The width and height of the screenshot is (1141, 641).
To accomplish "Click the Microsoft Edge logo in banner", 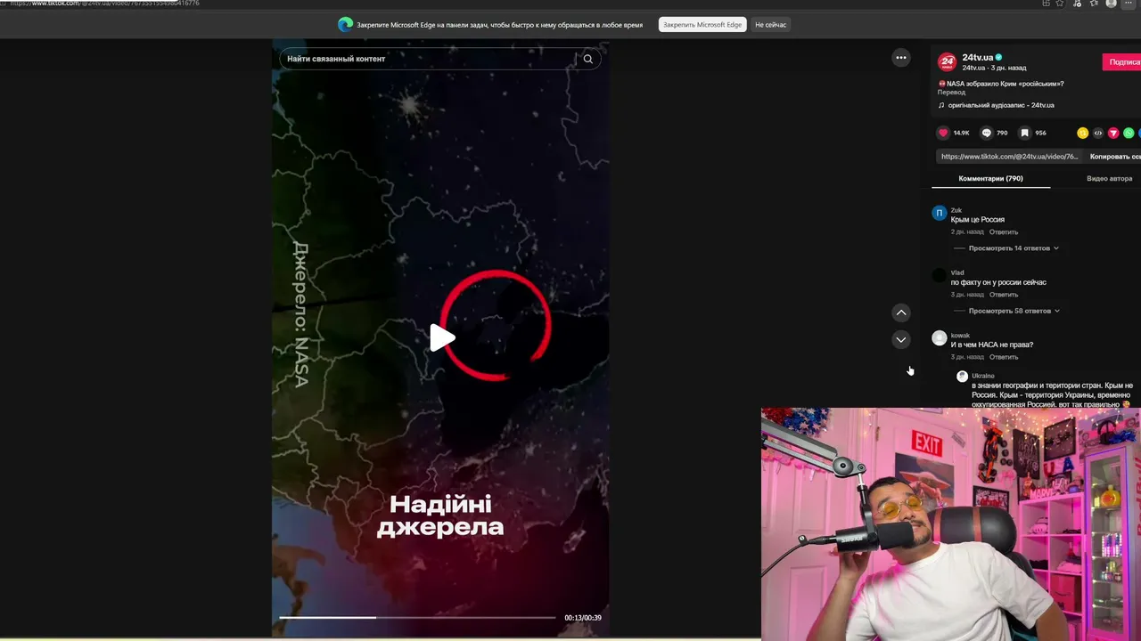I will coord(346,25).
